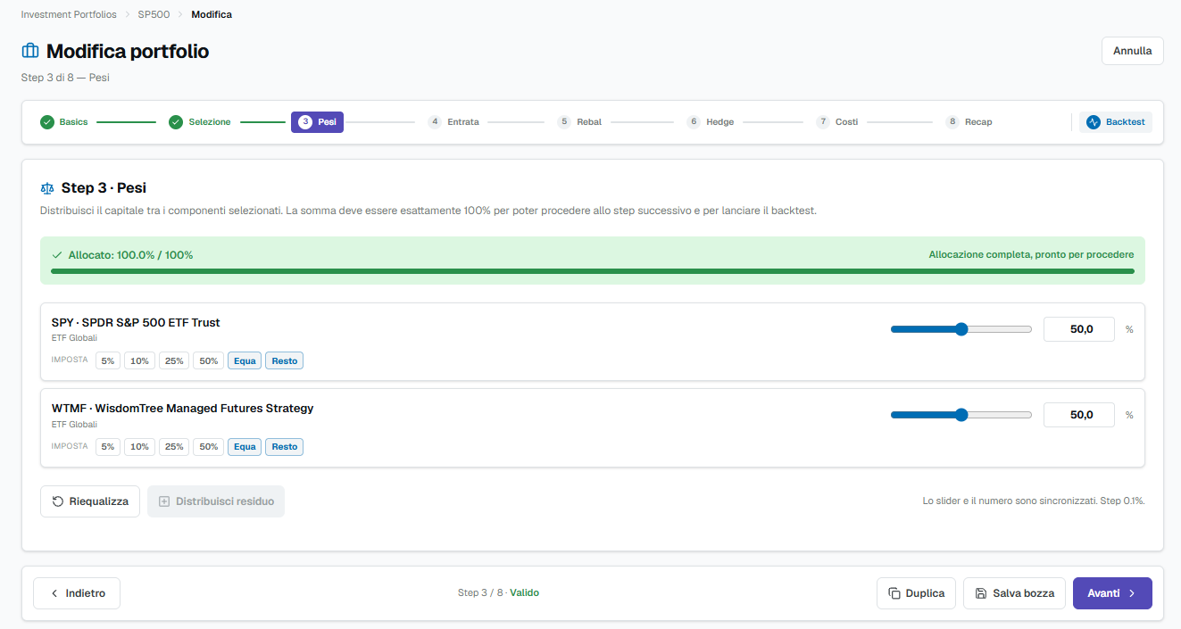Select the Resto preset for SPY

(x=285, y=360)
